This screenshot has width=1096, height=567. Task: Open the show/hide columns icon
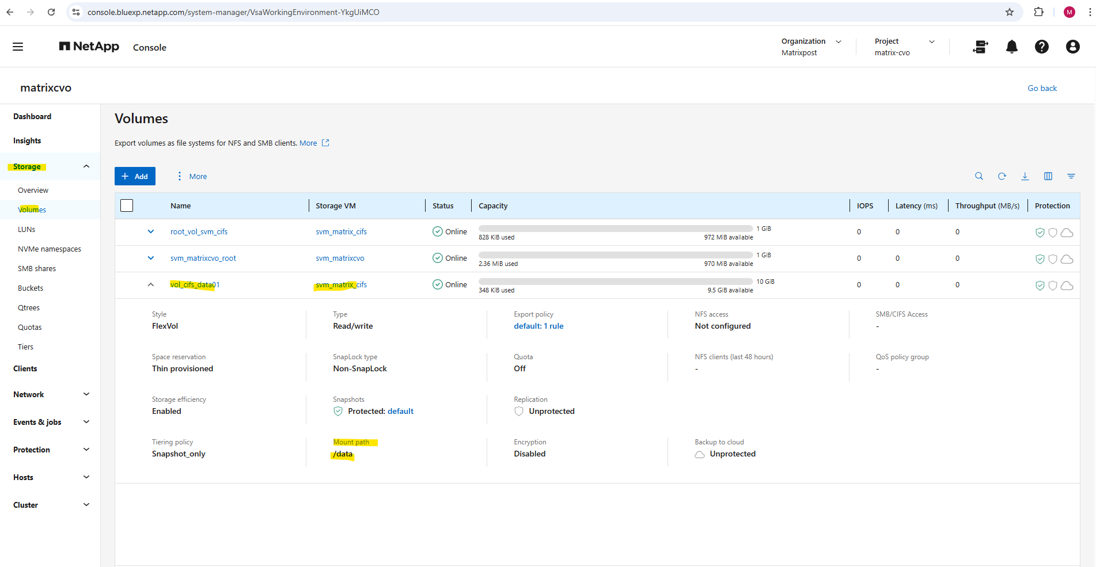click(x=1048, y=176)
